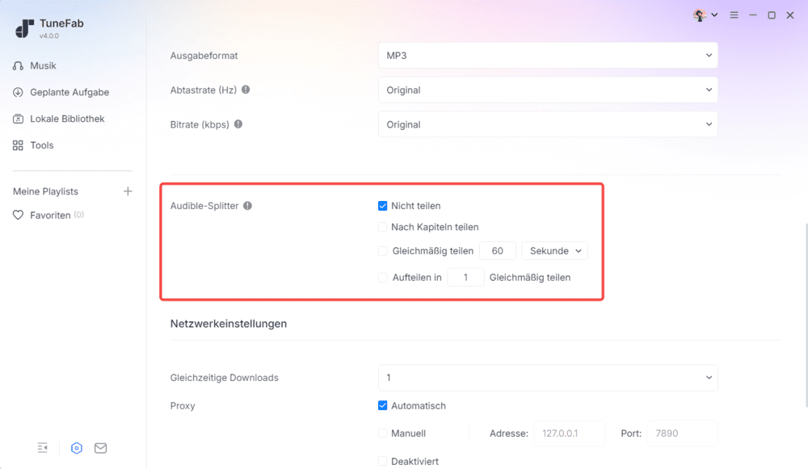The width and height of the screenshot is (808, 469).
Task: Enable the Nach Kapiteln teilen checkbox
Action: 382,228
